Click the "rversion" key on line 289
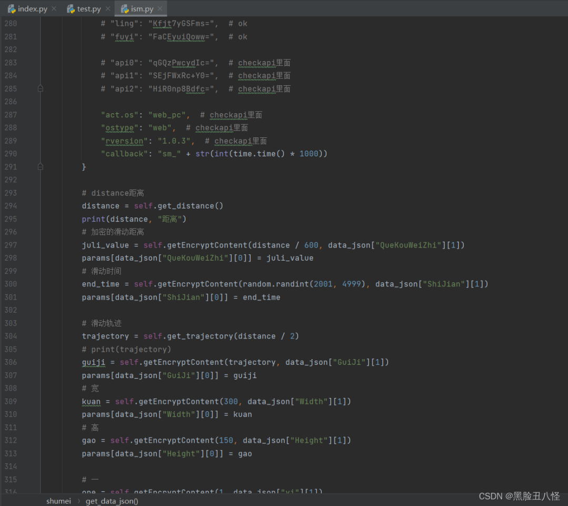568x506 pixels. (x=124, y=141)
